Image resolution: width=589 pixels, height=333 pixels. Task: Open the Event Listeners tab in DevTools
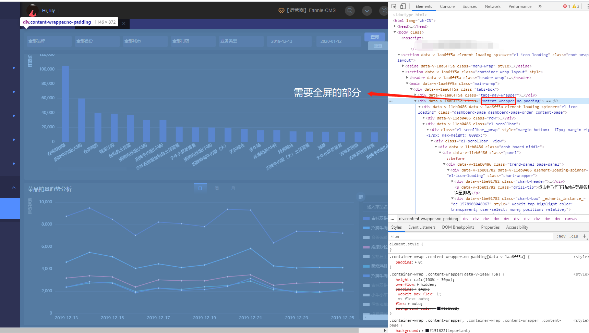pos(422,227)
